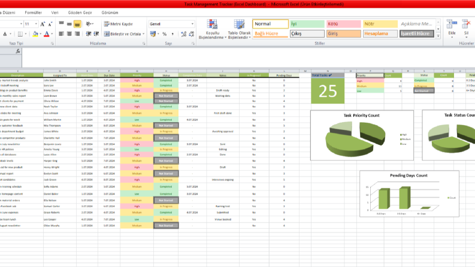Align text right
Viewport: 475px width, 267px height.
[77, 34]
